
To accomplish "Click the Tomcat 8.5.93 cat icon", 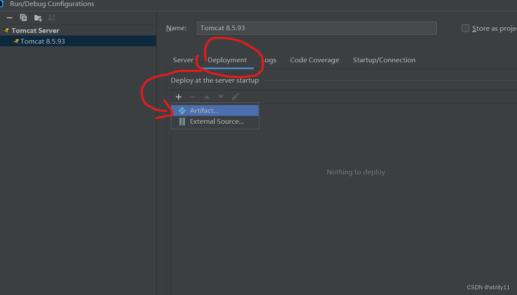I will tap(16, 42).
